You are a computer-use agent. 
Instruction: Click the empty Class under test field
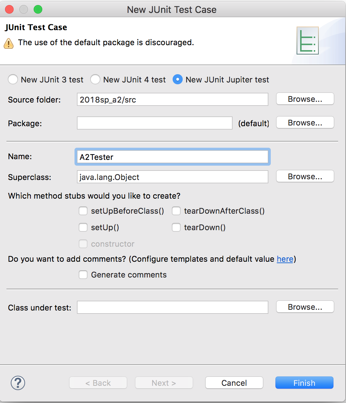pos(172,307)
